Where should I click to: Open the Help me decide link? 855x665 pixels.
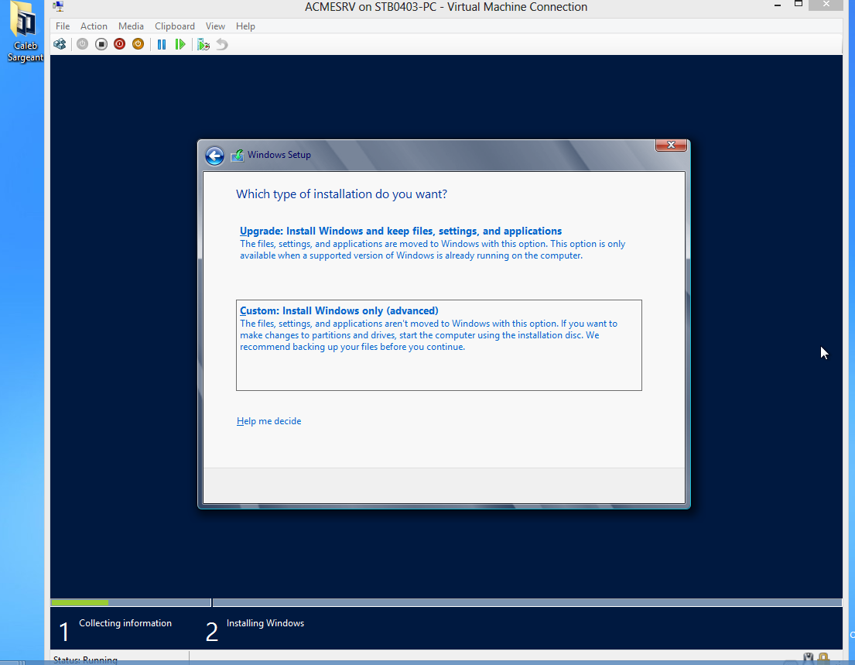268,421
